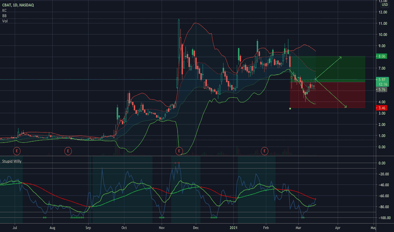Select the KC indicator label
The image size is (394, 232).
[x=4, y=11]
